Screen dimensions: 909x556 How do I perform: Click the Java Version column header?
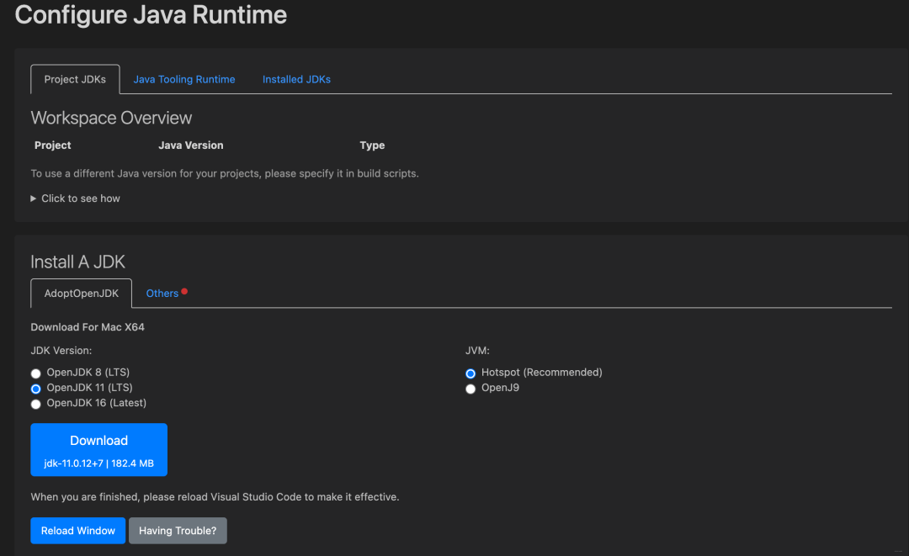coord(191,146)
